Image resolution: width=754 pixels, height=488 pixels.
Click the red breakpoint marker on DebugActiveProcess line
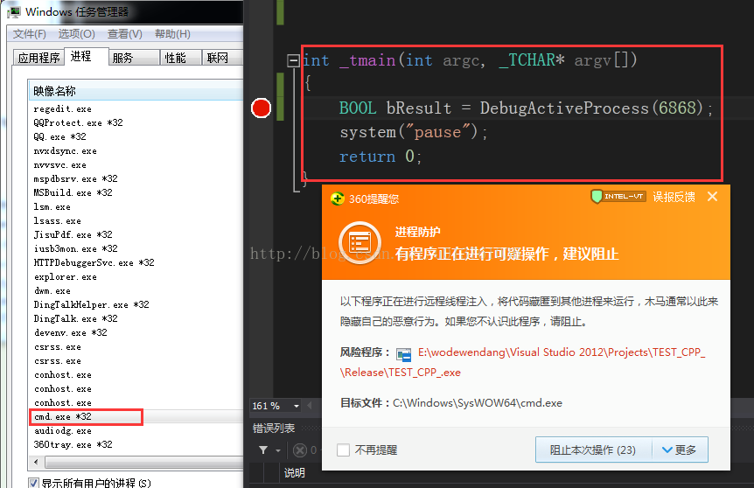(262, 108)
